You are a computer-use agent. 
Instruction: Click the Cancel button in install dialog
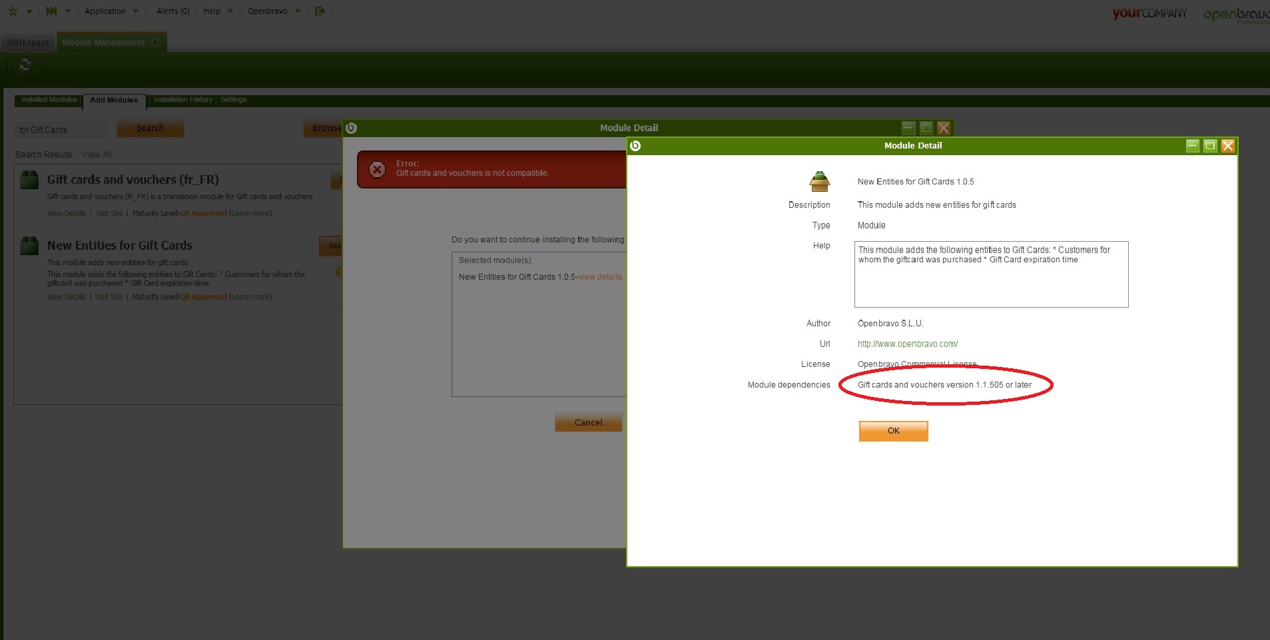(588, 422)
